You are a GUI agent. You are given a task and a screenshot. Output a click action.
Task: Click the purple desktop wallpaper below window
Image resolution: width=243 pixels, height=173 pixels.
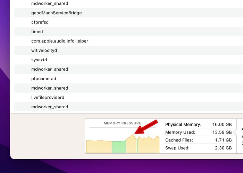pos(121,166)
